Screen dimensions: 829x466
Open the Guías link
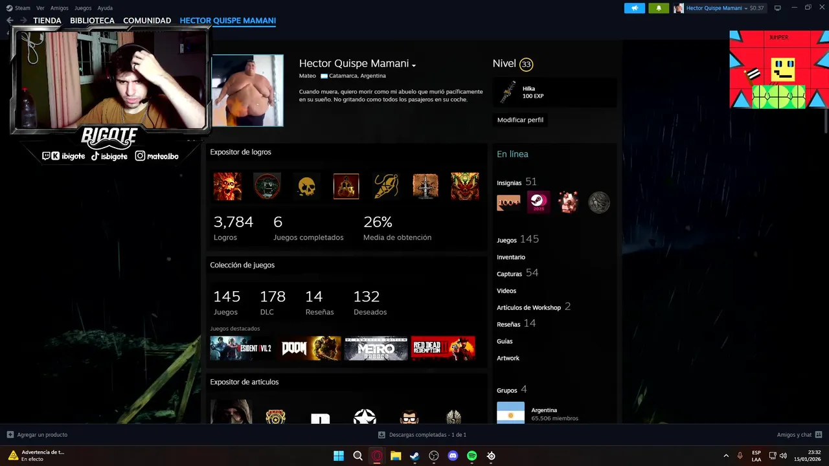[505, 341]
